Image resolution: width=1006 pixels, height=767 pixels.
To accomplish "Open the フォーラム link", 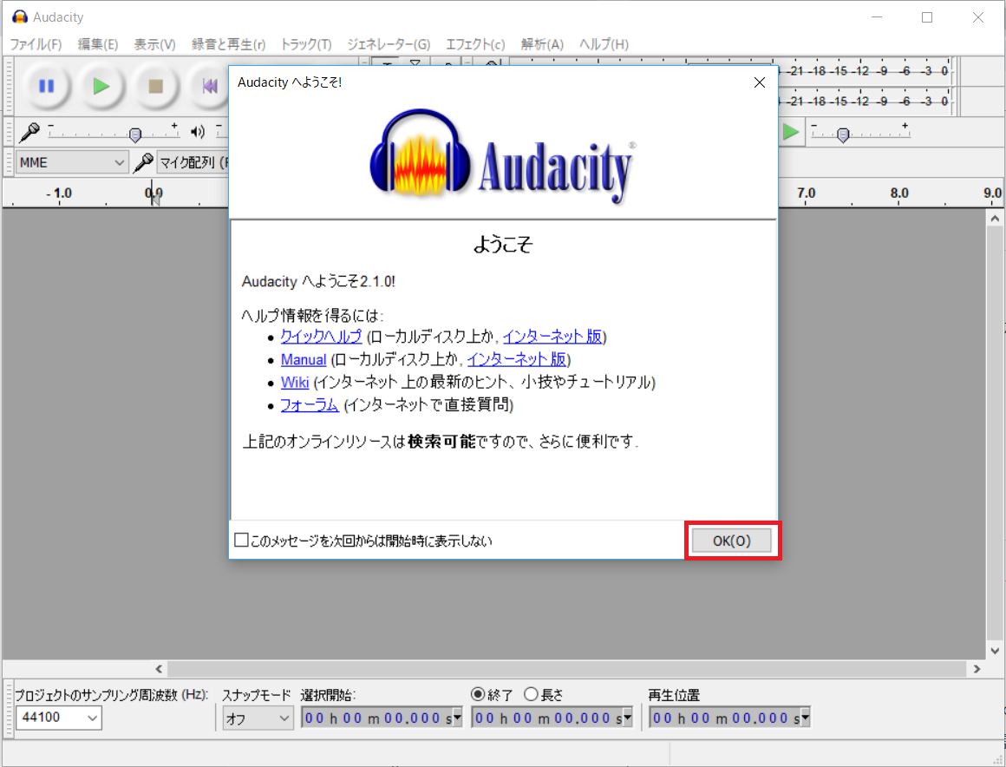I will [310, 405].
